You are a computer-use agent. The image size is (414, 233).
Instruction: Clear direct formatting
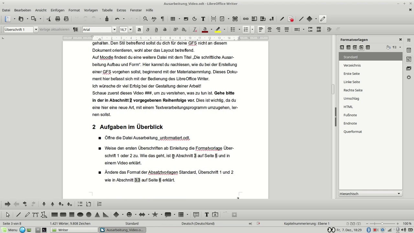pos(195,29)
